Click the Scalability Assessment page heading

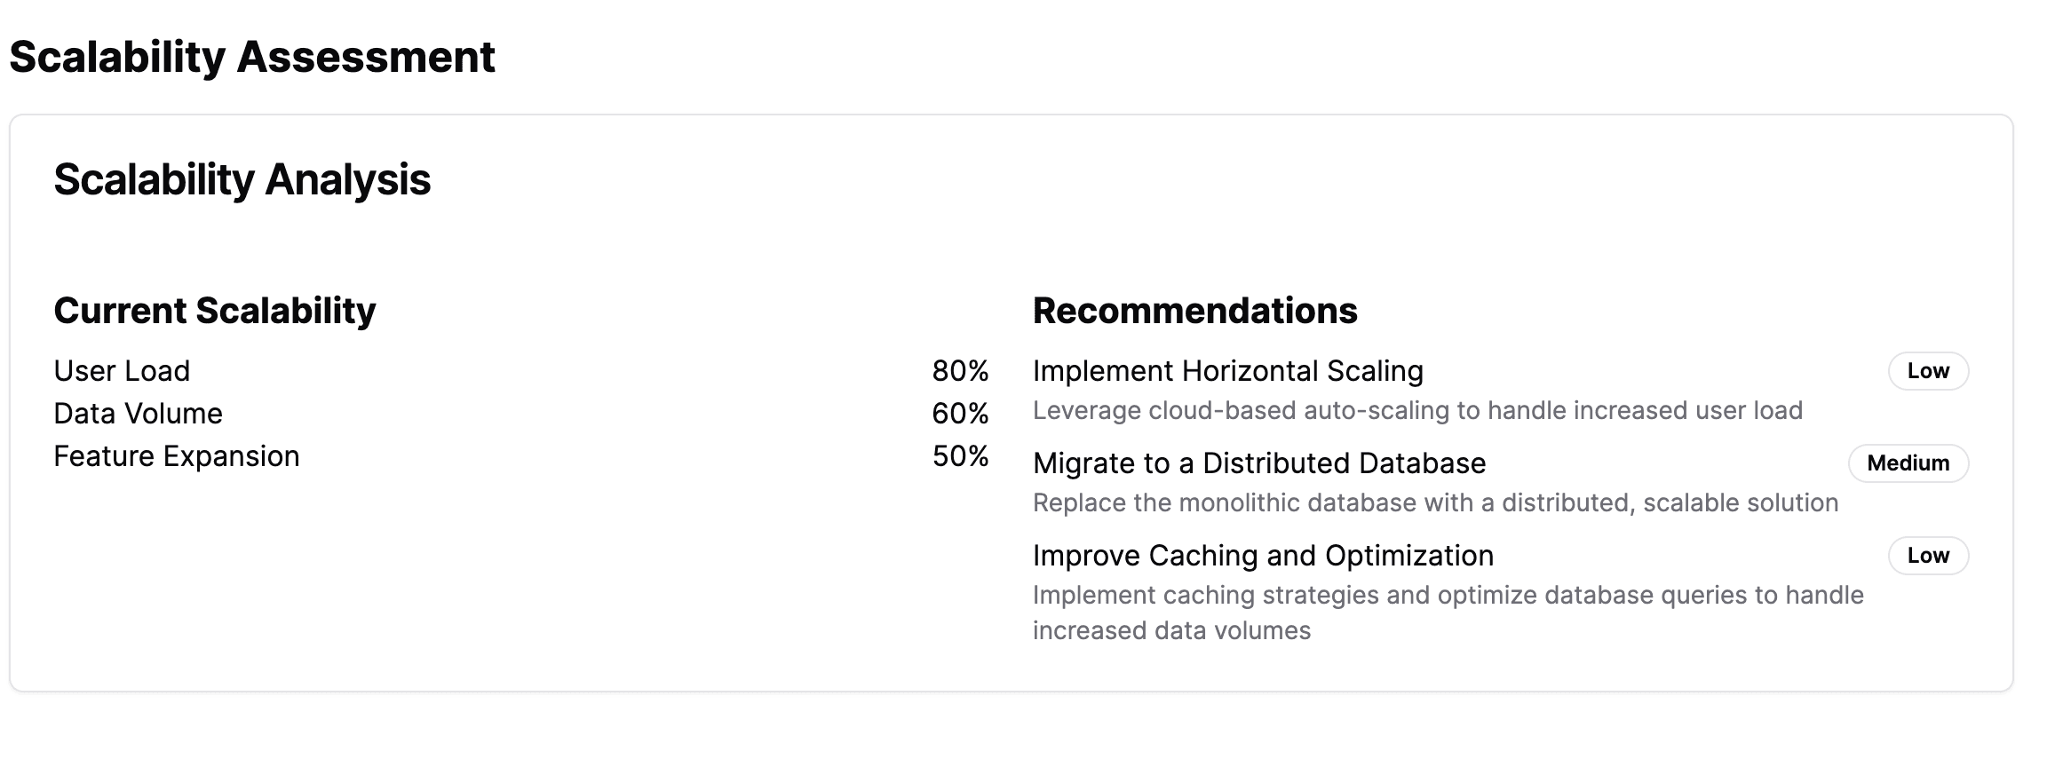pyautogui.click(x=252, y=57)
